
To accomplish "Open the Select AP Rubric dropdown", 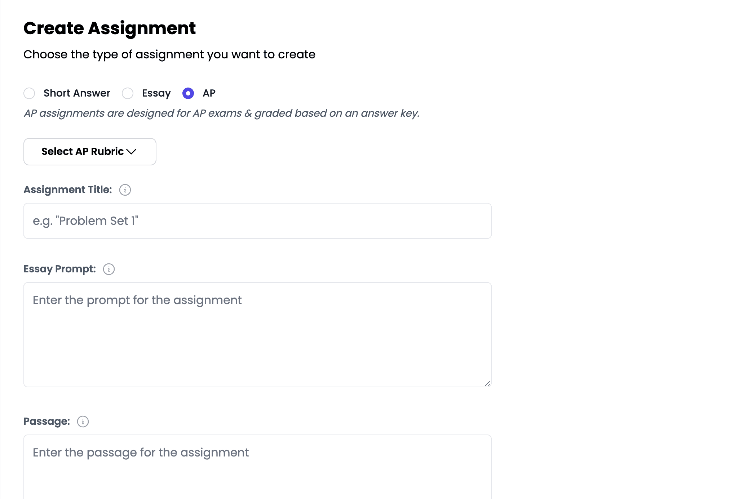I will point(90,152).
